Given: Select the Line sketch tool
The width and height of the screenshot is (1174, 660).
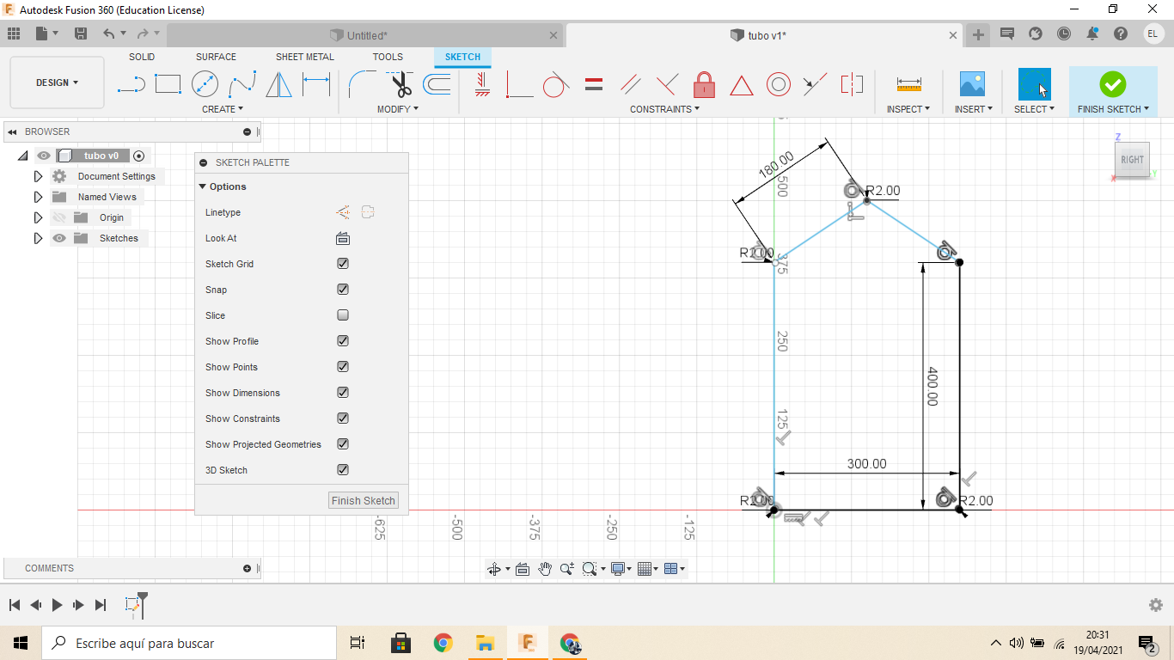Looking at the screenshot, I should click(x=131, y=84).
